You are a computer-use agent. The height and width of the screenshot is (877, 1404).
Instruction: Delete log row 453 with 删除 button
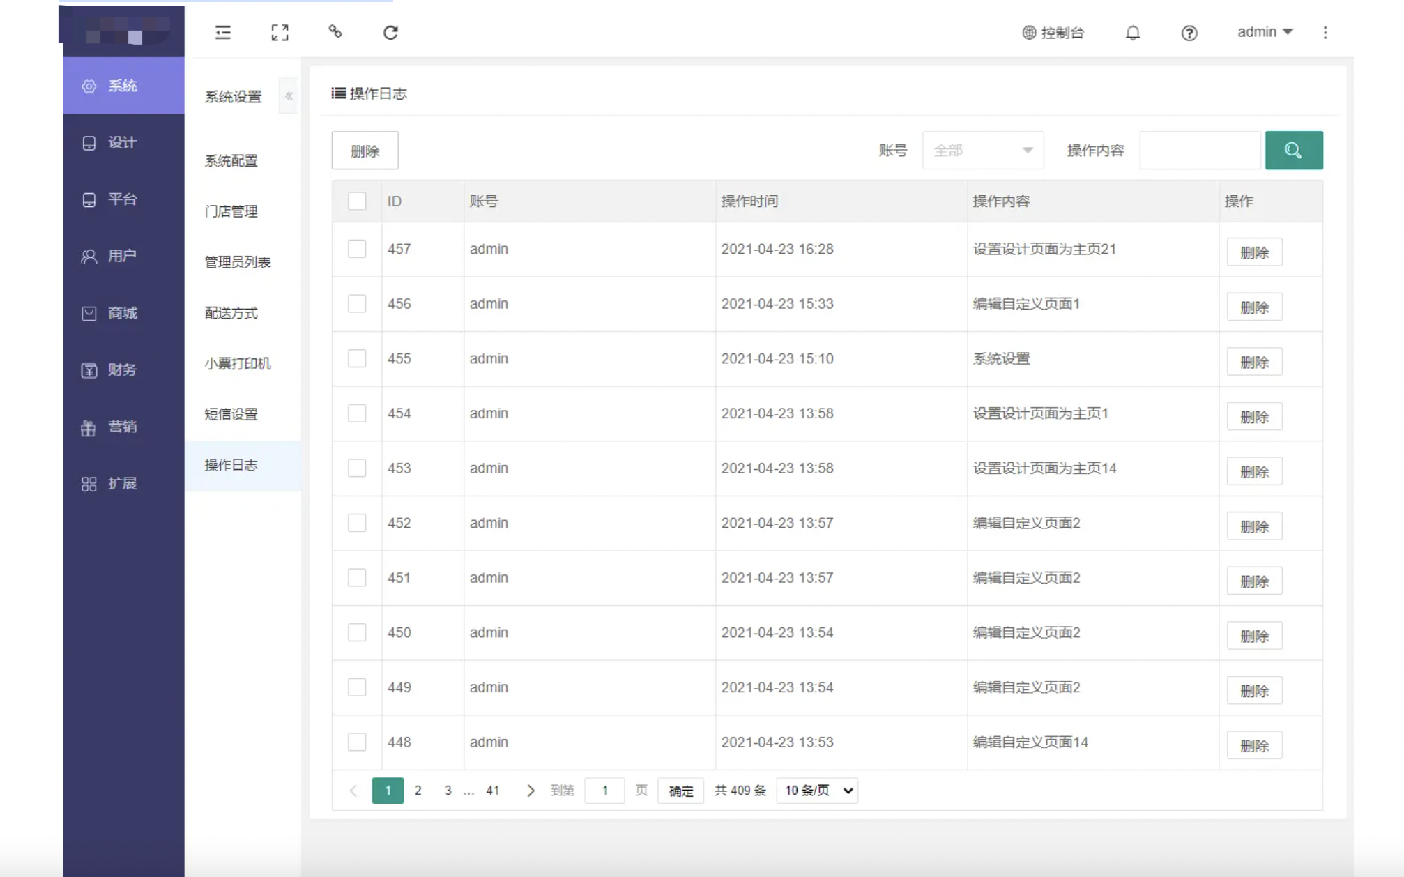pos(1254,472)
